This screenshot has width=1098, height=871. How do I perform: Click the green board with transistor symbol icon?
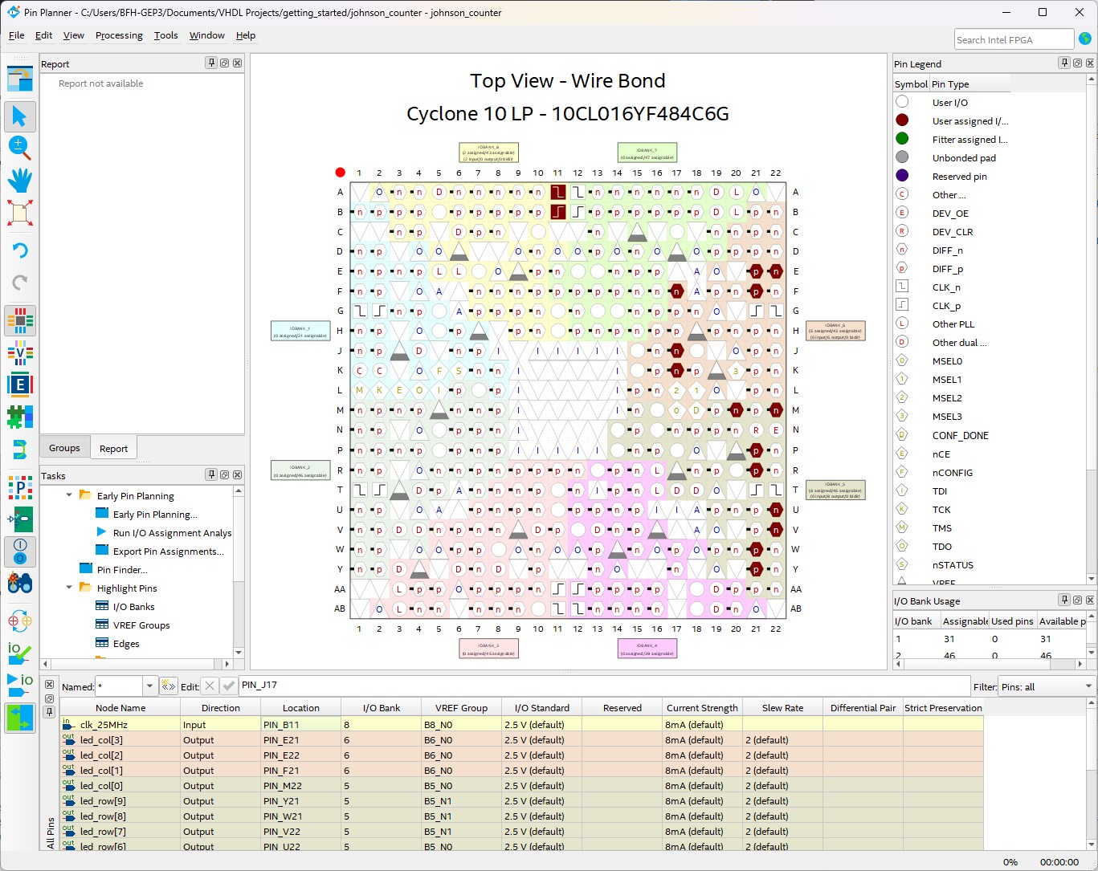point(20,519)
